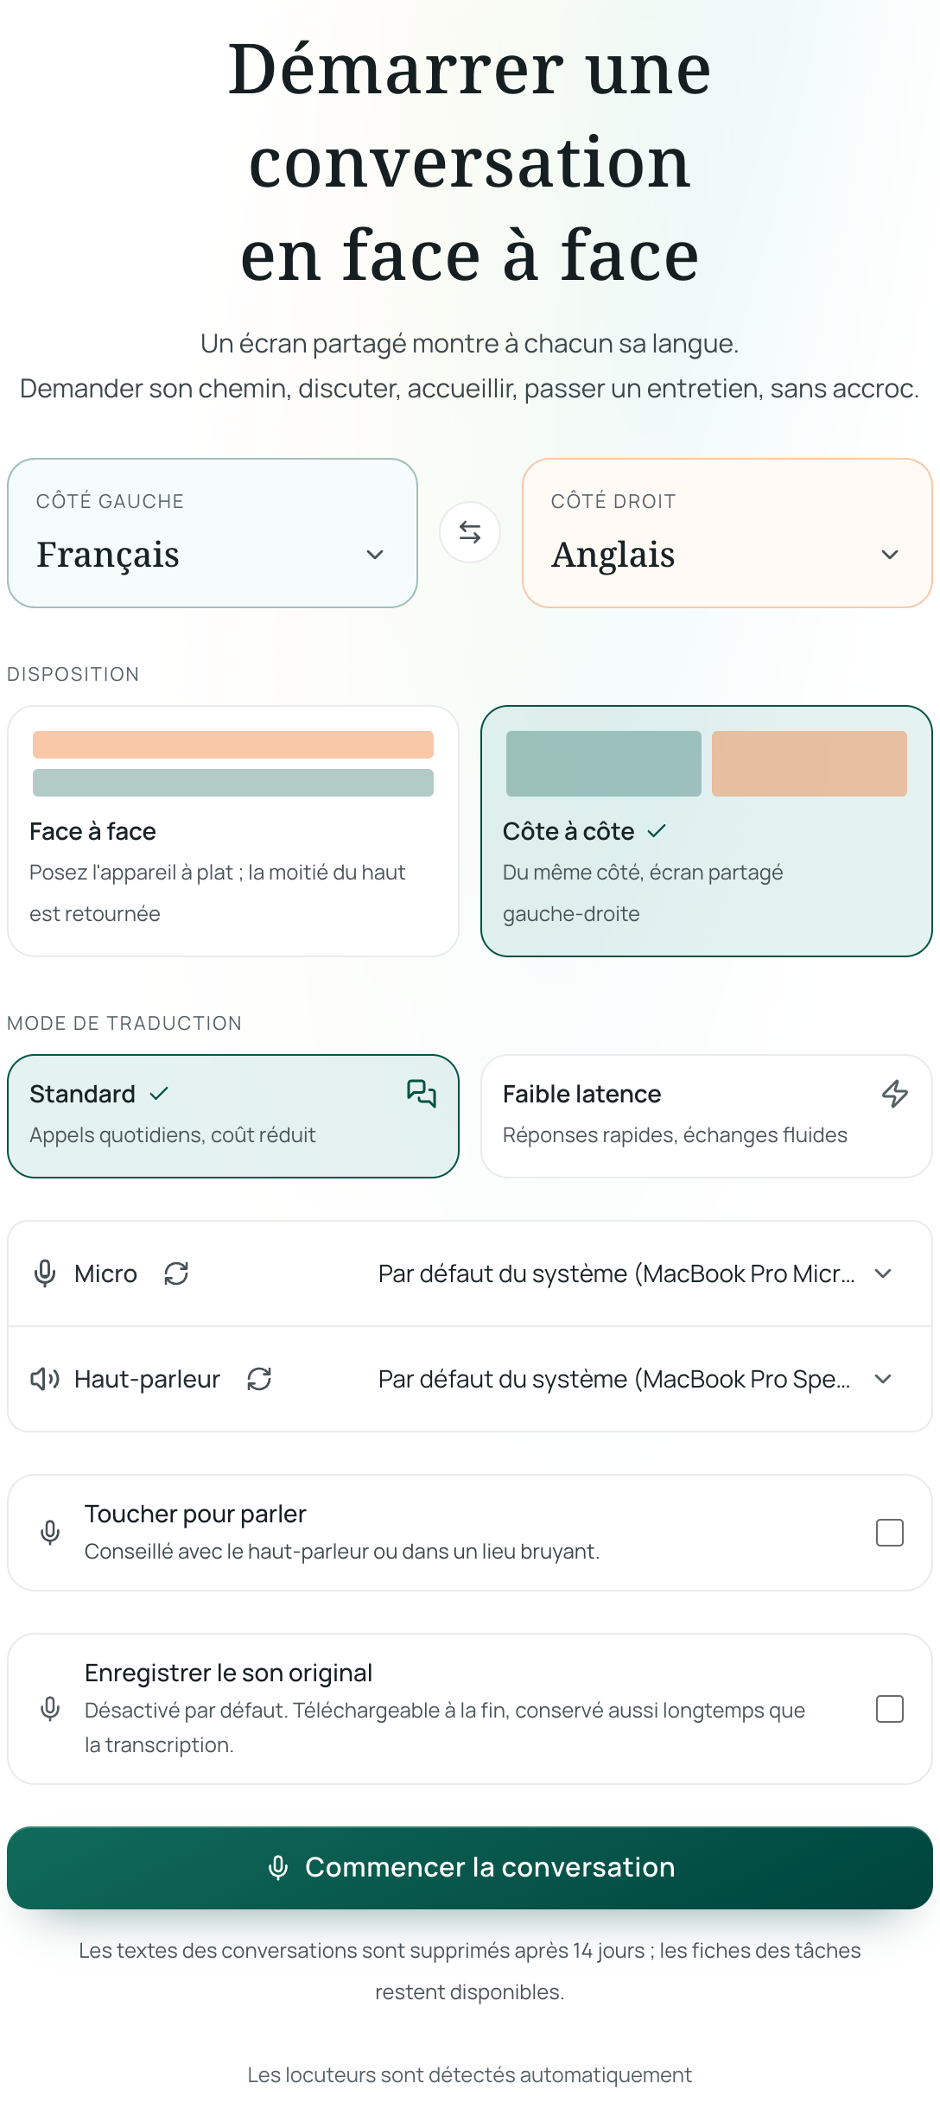Enable the Toucher pour parler checkbox

(x=890, y=1533)
